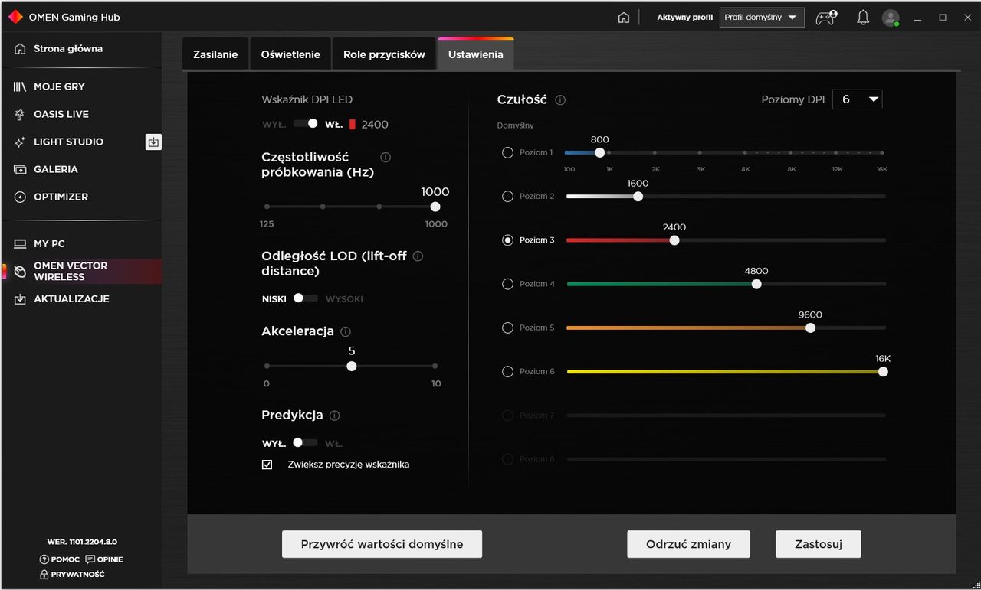This screenshot has height=590, width=981.
Task: Switch to the Role przycisków tab
Action: coord(384,54)
